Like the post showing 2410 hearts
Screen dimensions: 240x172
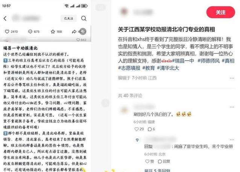[x=7, y=32]
